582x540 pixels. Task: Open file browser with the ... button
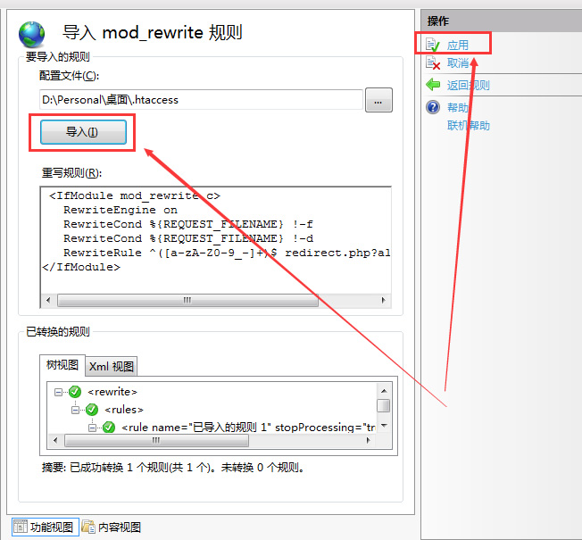click(378, 101)
